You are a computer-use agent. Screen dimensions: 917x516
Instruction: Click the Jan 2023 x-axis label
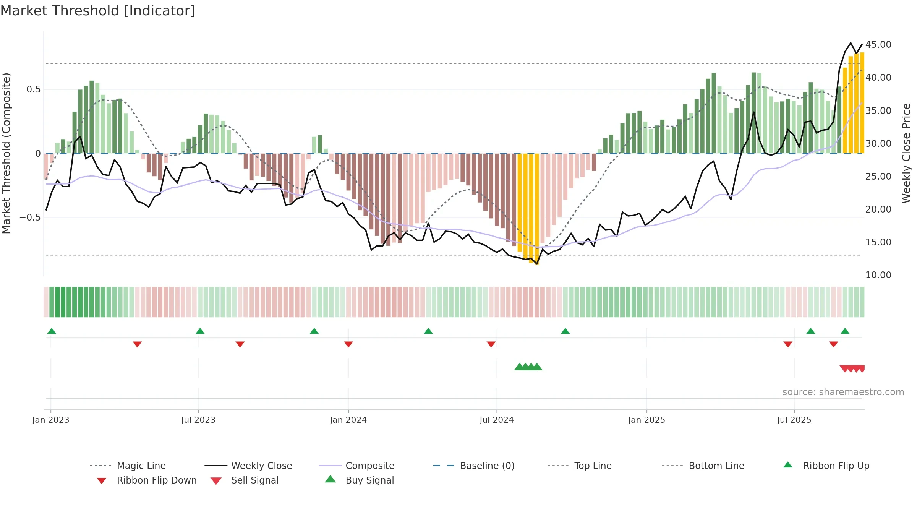click(51, 420)
